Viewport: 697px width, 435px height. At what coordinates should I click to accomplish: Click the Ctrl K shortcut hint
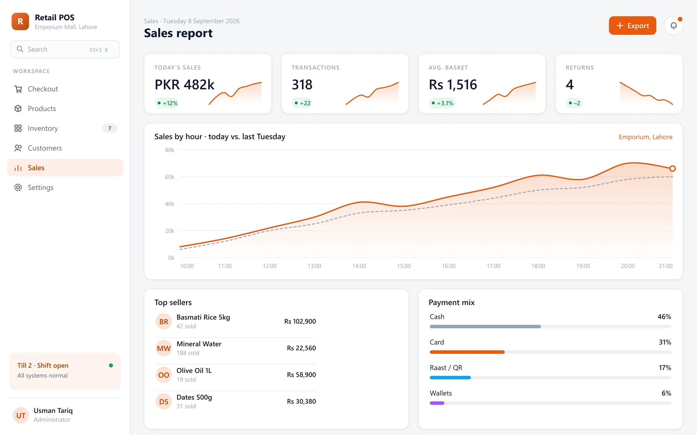[99, 50]
